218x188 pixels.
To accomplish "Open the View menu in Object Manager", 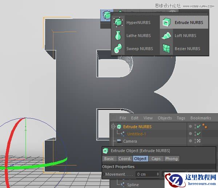I will [x=148, y=118].
